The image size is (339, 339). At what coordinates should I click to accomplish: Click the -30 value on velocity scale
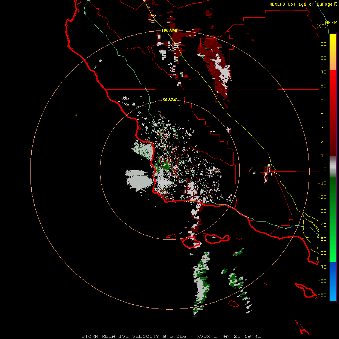point(322,211)
